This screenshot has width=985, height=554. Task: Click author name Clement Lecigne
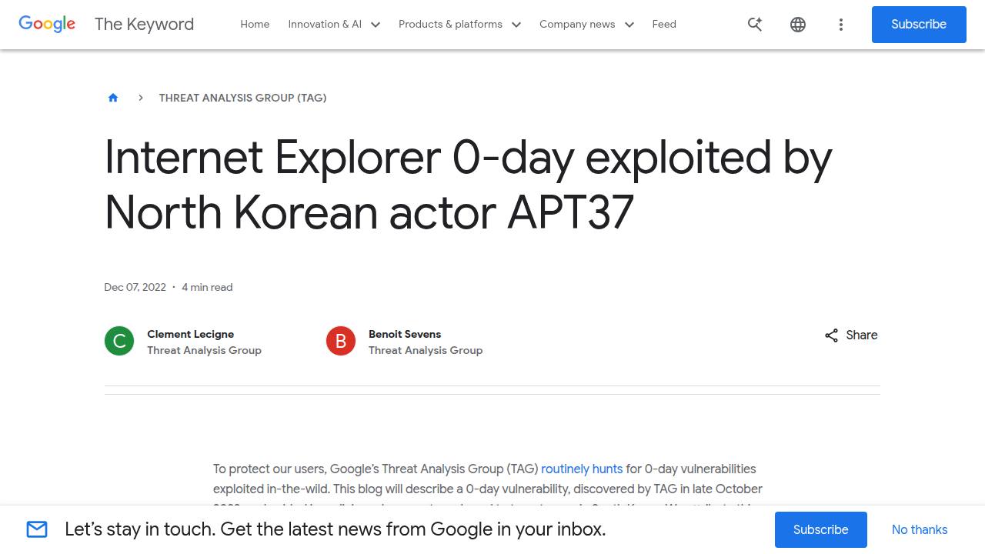190,334
